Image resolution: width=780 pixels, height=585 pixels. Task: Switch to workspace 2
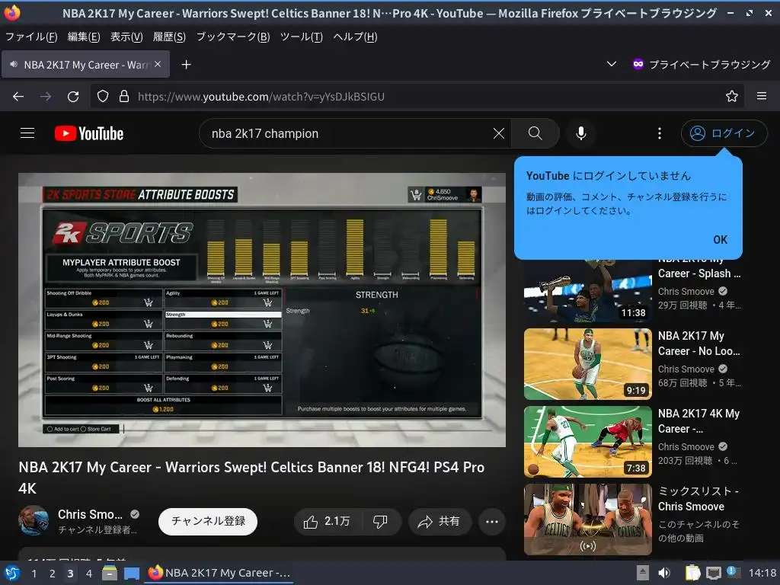53,574
